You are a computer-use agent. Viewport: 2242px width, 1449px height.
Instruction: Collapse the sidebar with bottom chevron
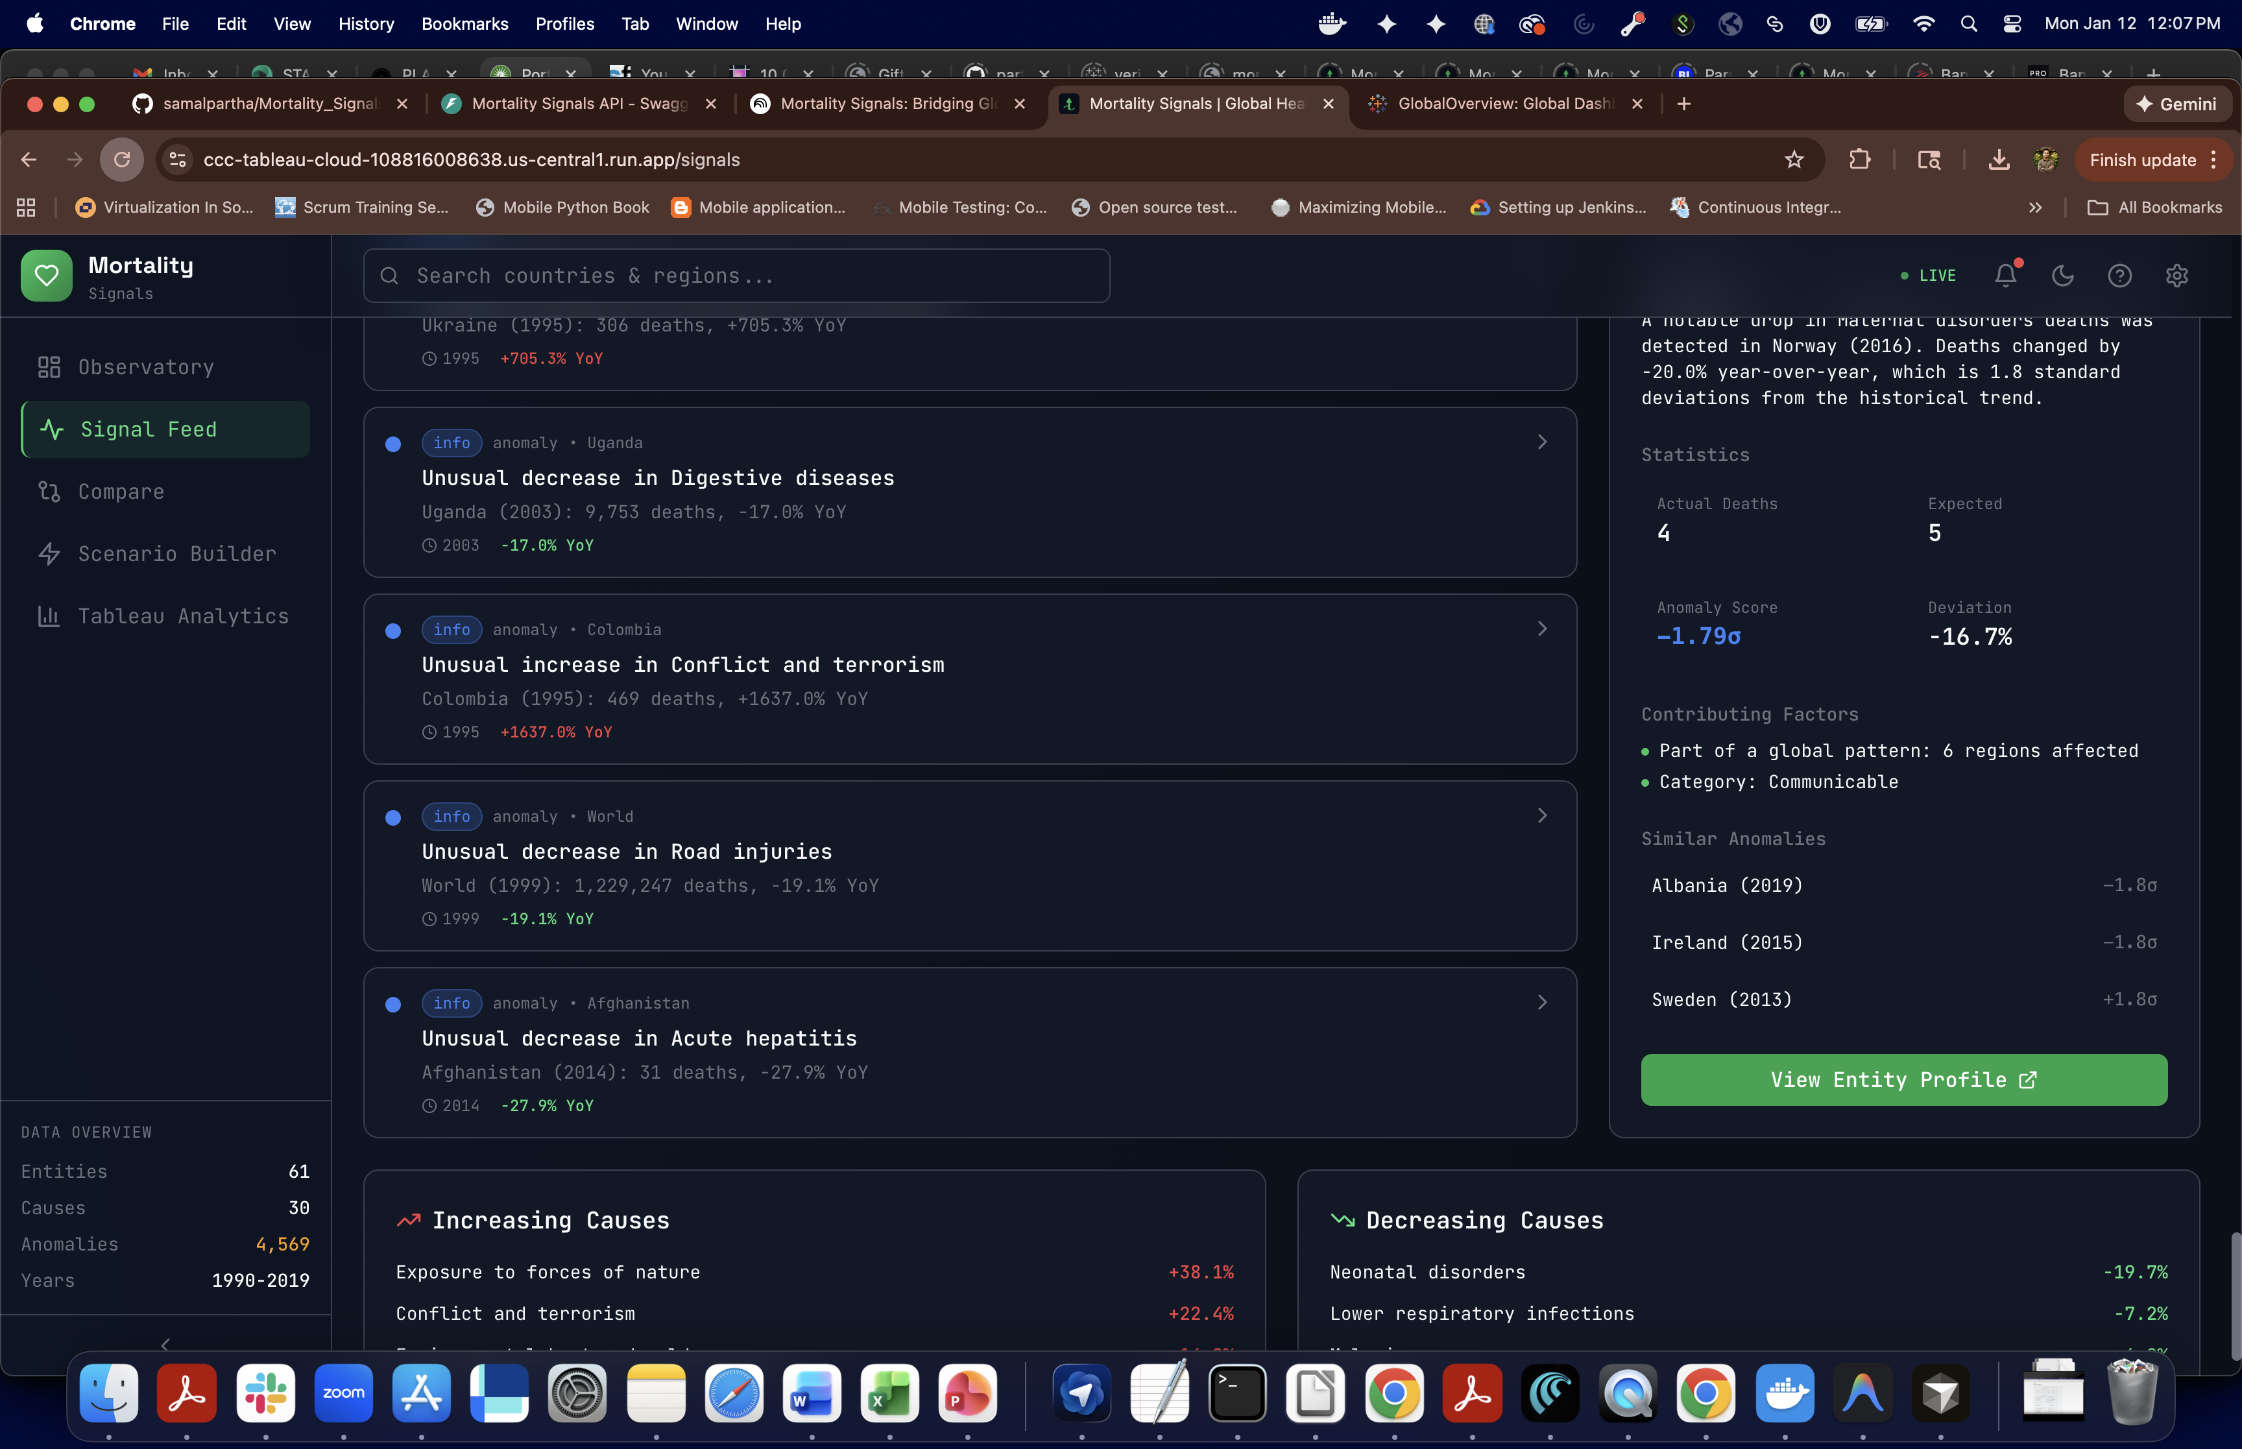tap(165, 1344)
